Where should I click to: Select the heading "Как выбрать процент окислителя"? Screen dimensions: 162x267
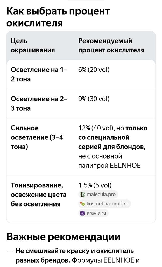click(58, 17)
